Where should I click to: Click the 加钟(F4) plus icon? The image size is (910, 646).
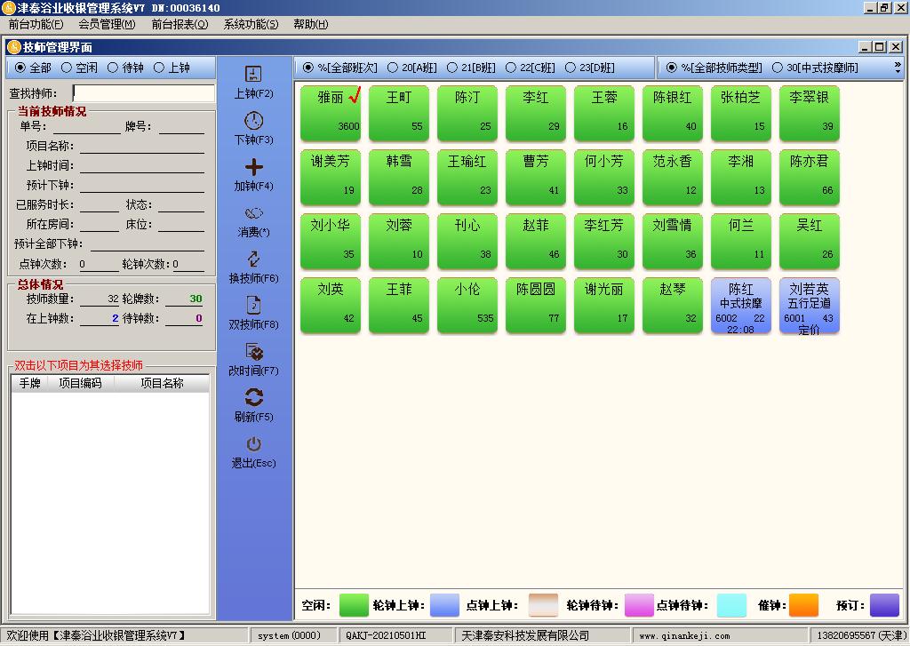253,167
